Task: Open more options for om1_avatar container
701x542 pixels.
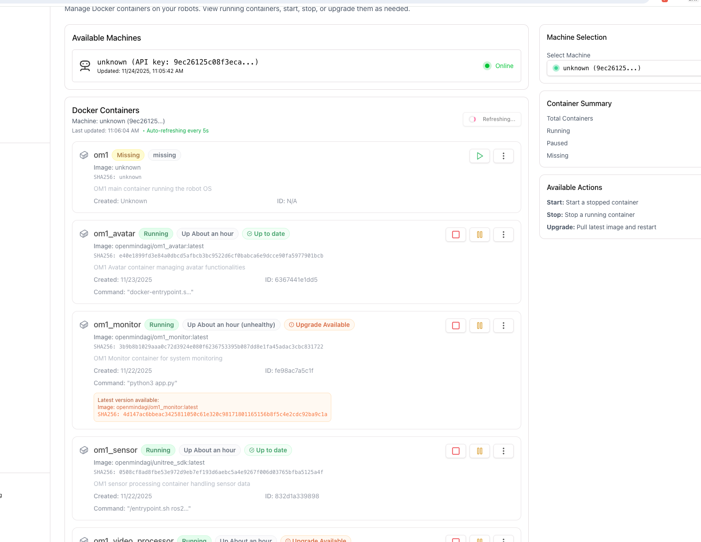Action: 503,235
